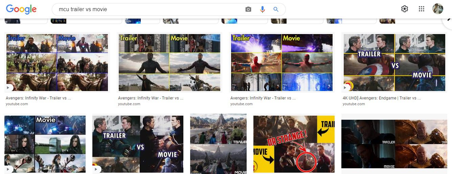Open the Google account profile picture
The image size is (452, 174).
pos(438,9)
